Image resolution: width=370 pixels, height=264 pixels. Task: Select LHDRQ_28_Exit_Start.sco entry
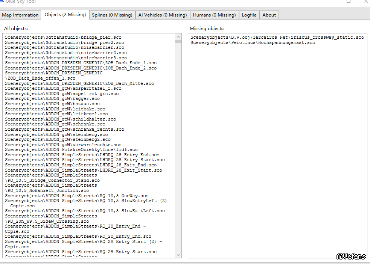(84, 170)
